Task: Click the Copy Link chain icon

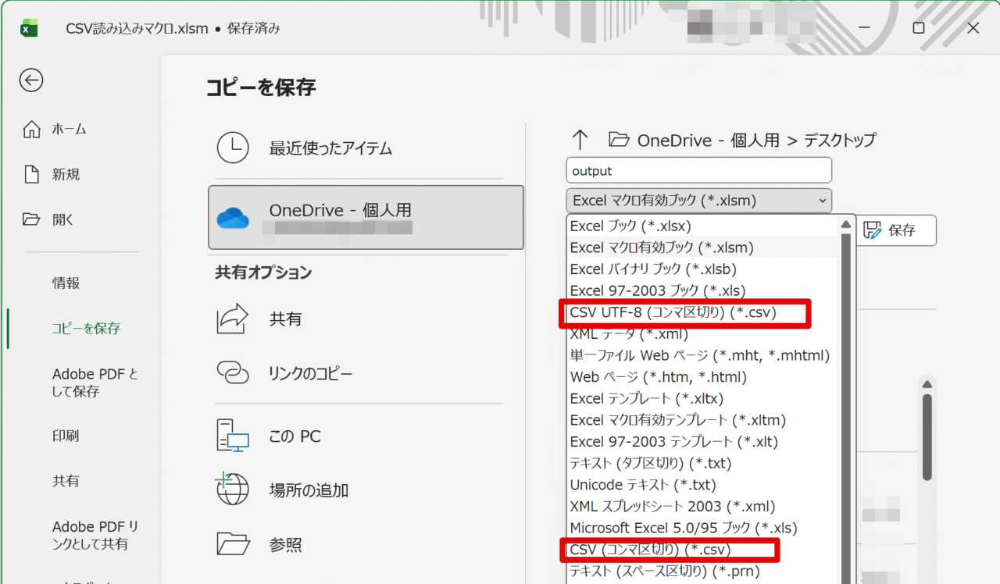Action: (x=232, y=373)
